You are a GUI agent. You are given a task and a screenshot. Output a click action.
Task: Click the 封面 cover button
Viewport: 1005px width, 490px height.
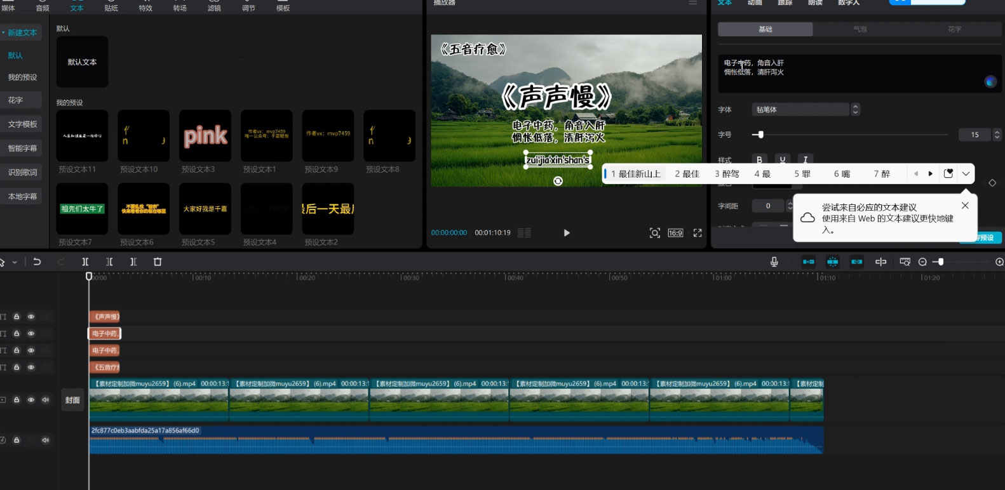72,400
